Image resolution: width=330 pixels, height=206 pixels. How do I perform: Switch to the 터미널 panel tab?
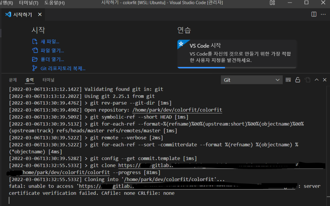pos(48,80)
